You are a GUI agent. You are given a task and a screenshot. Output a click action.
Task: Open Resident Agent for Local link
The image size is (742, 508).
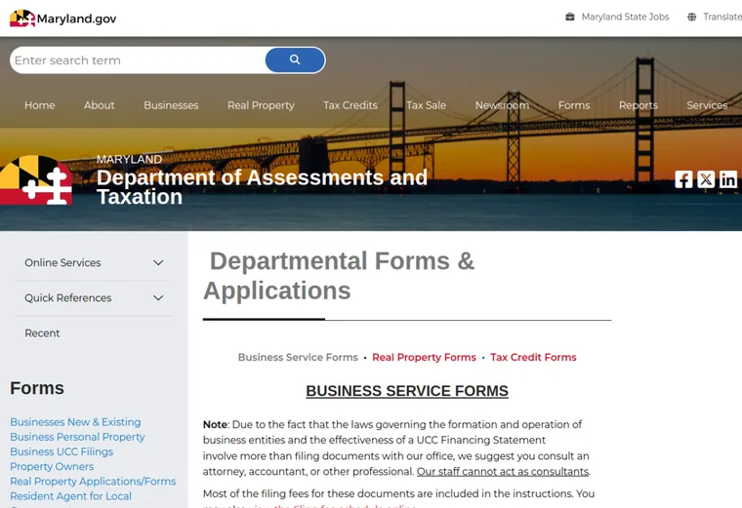70,496
